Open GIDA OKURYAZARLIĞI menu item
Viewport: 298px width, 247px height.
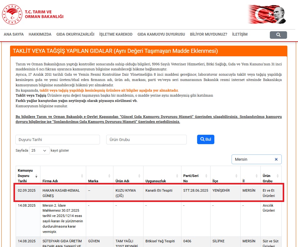point(75,34)
